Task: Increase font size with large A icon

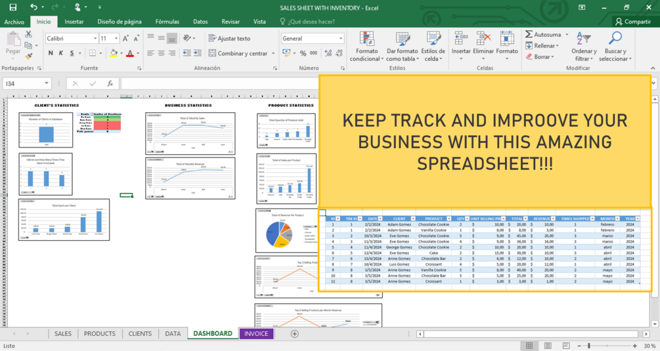Action: tap(125, 38)
